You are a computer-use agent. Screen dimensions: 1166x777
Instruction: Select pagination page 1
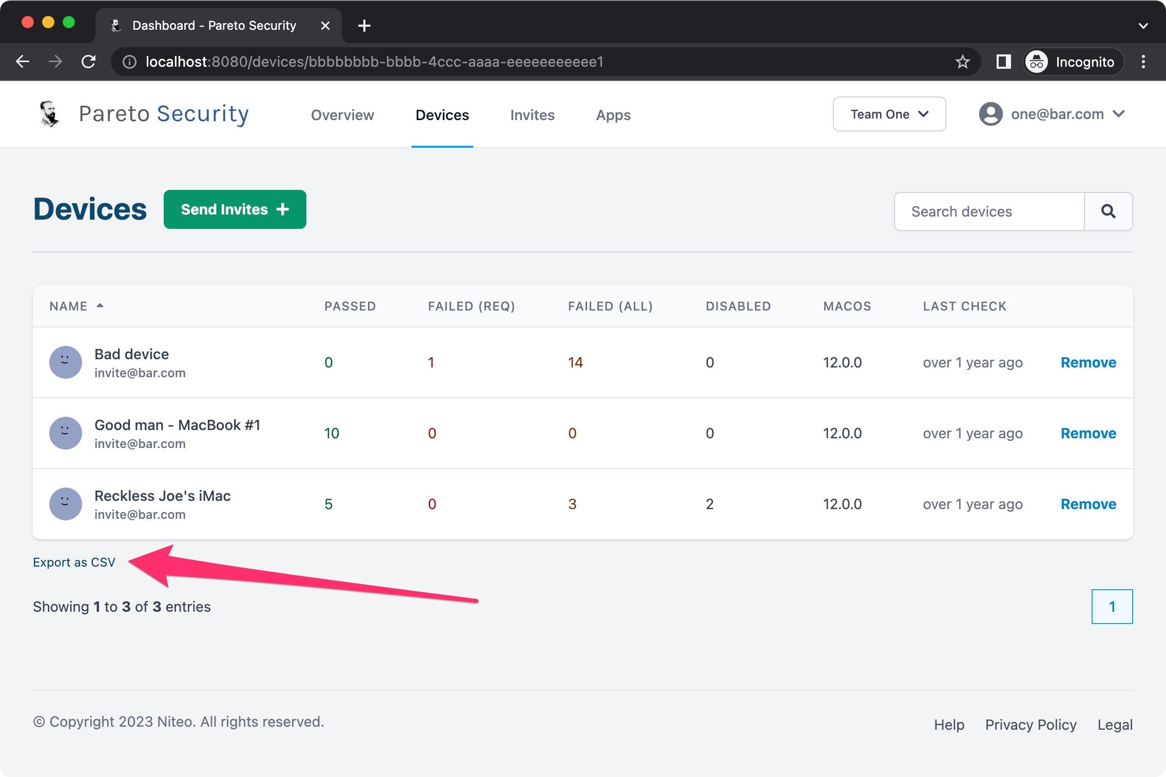[x=1112, y=607]
